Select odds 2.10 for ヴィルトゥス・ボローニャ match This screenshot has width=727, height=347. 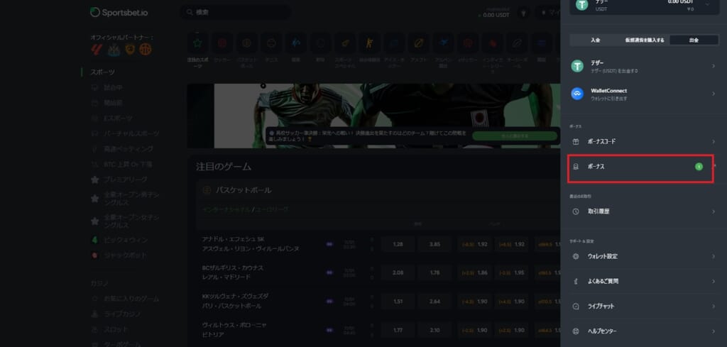pyautogui.click(x=434, y=330)
